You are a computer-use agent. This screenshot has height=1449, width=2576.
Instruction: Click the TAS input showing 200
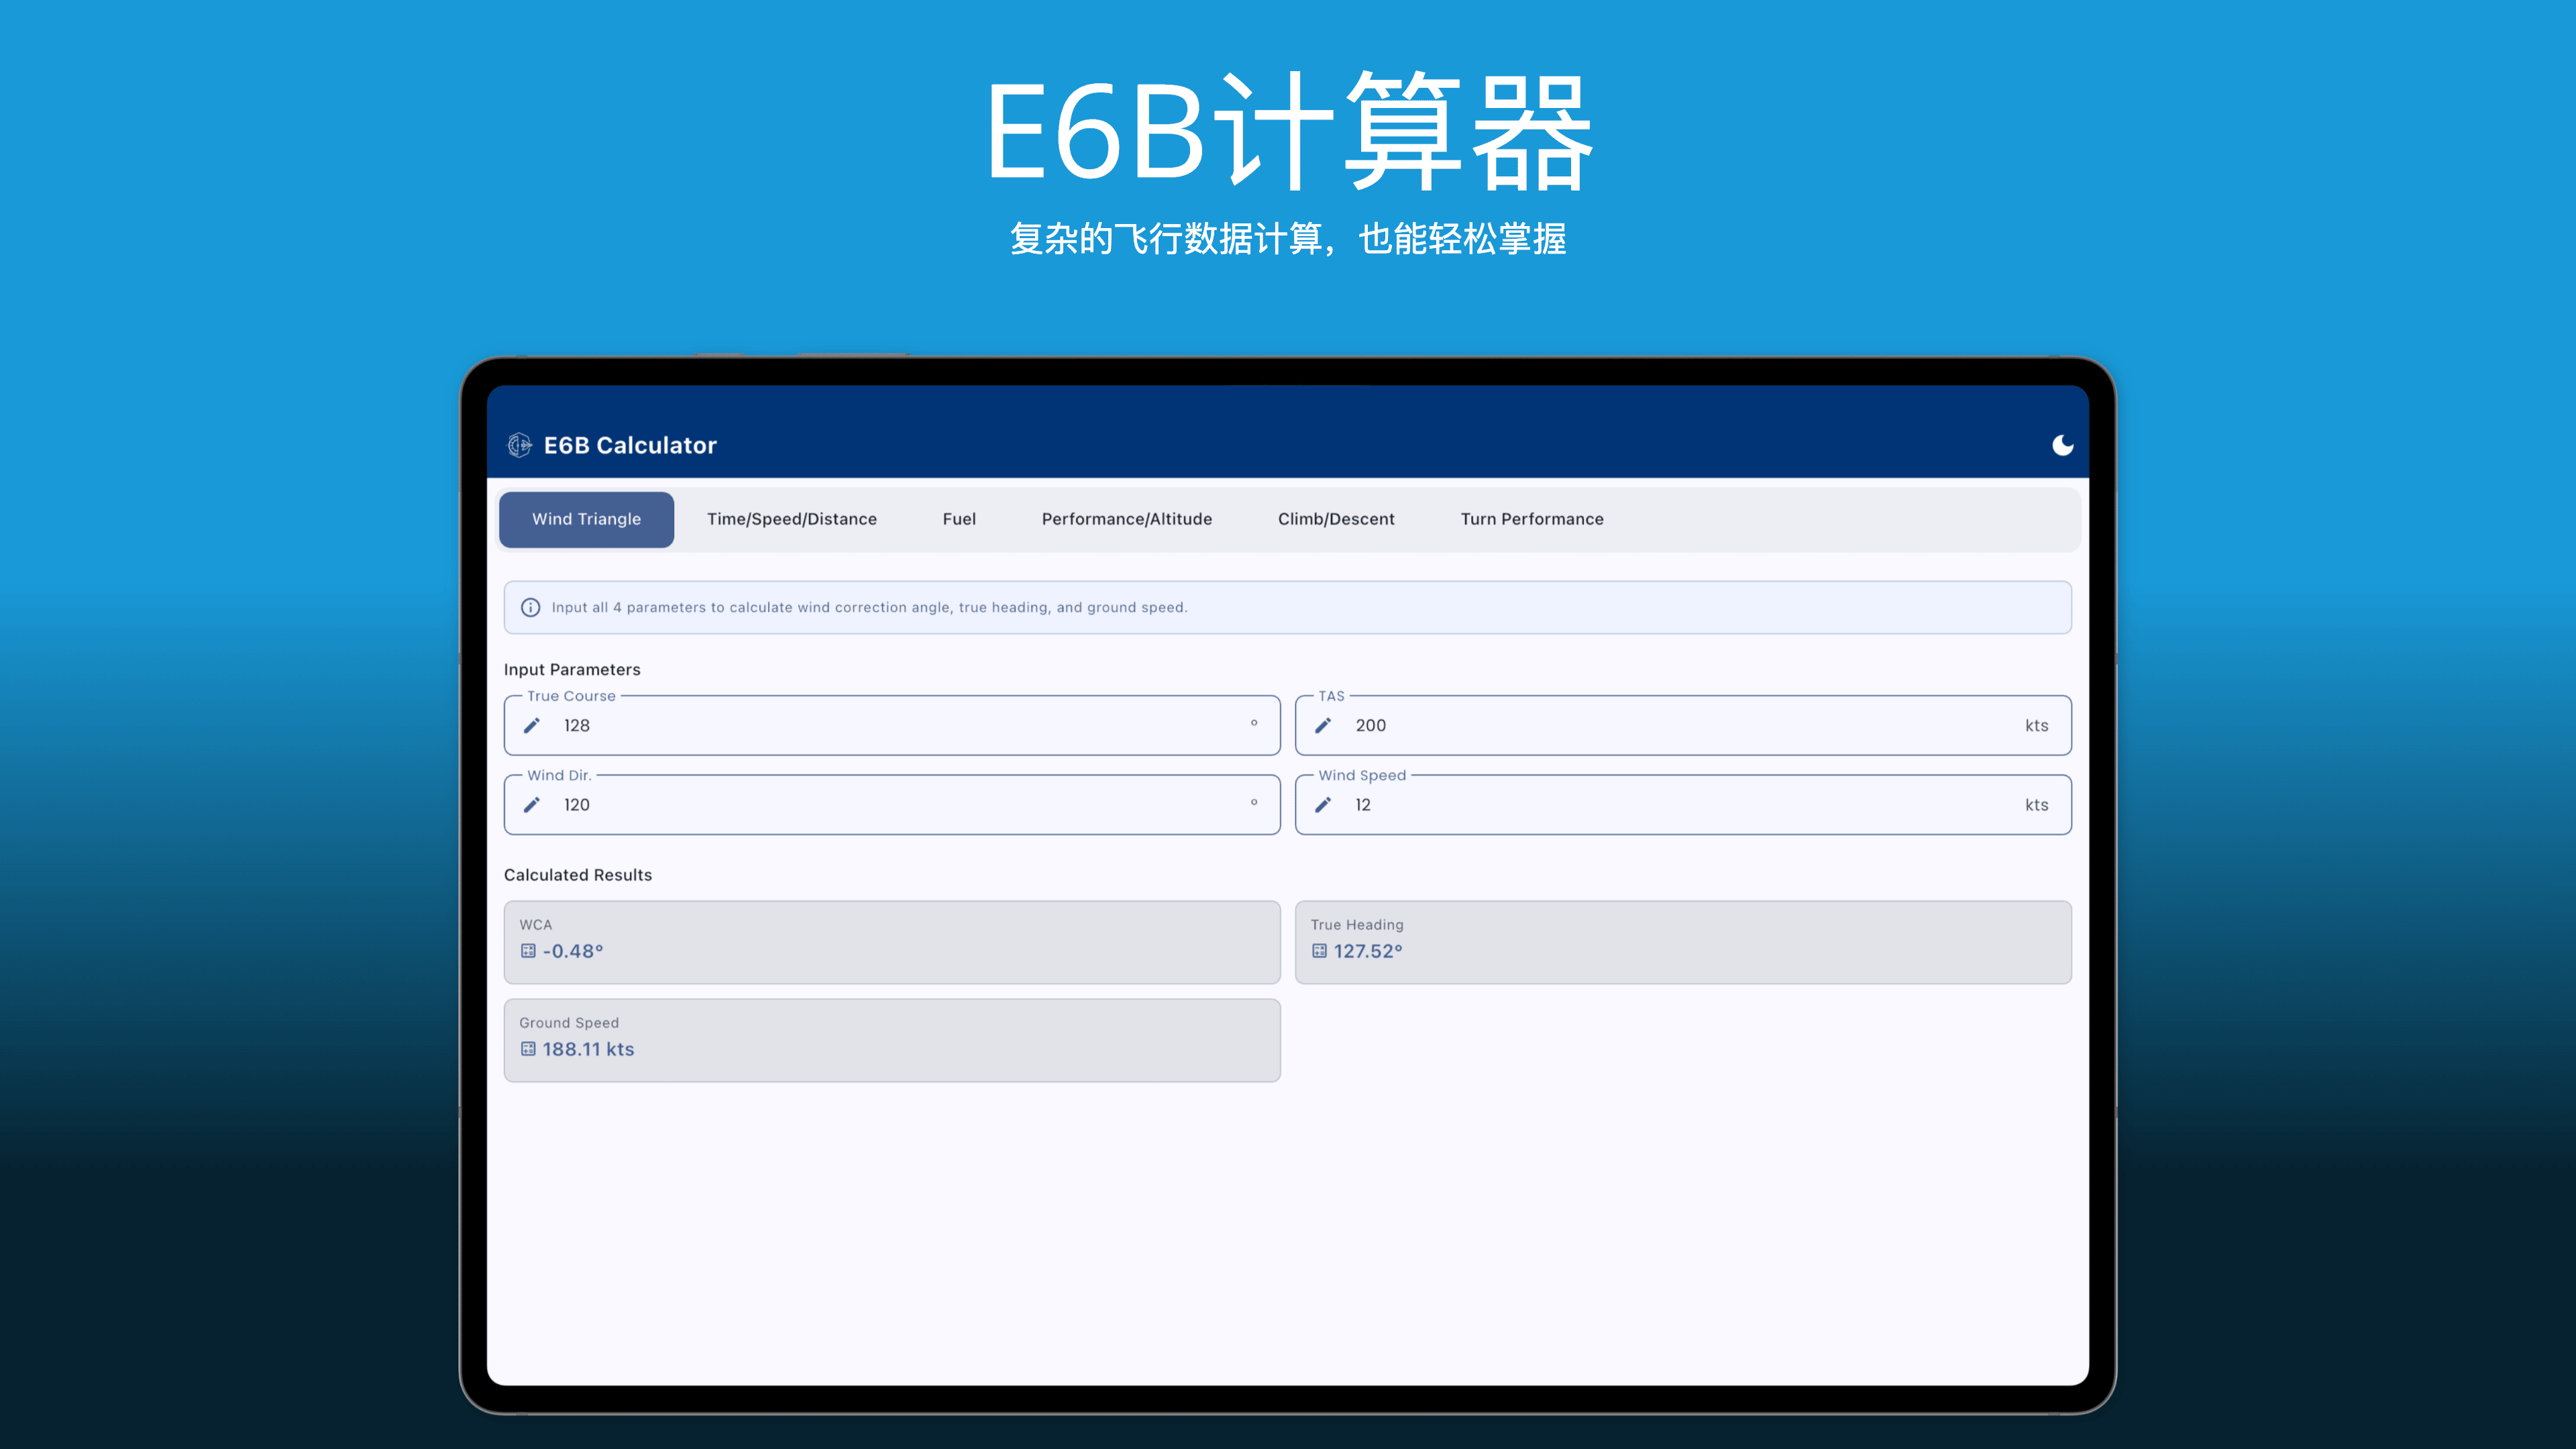pos(1370,725)
